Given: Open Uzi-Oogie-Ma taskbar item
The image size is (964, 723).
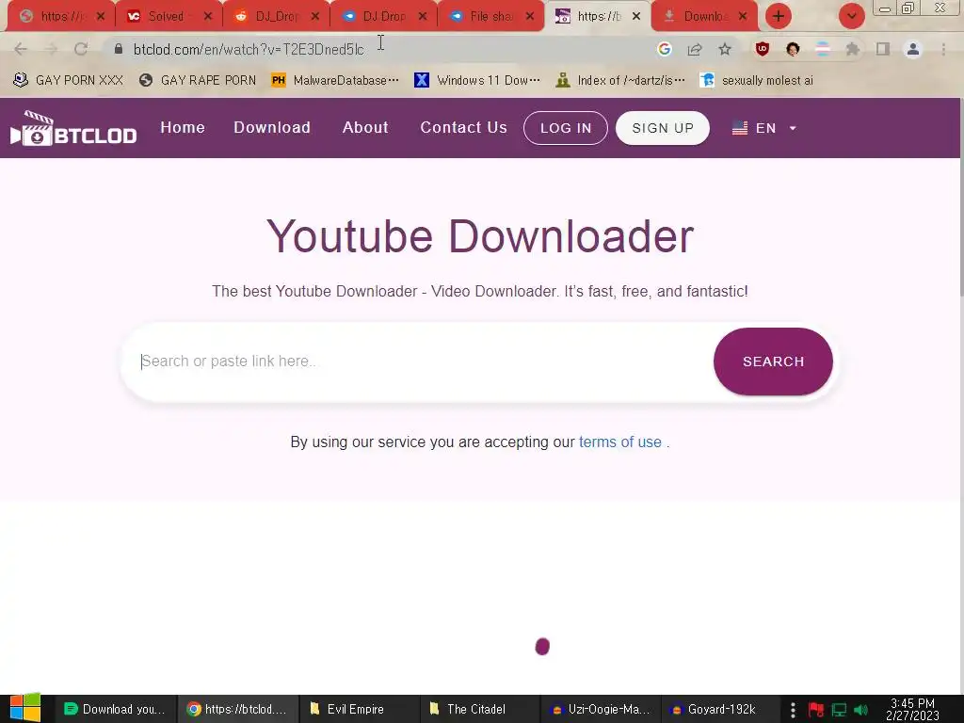Looking at the screenshot, I should [600, 709].
